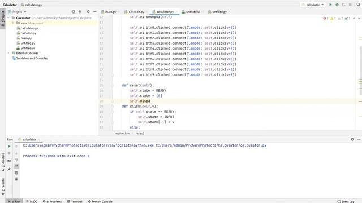Open the Event Log
Screen dimensions: 362x203
(346, 201)
